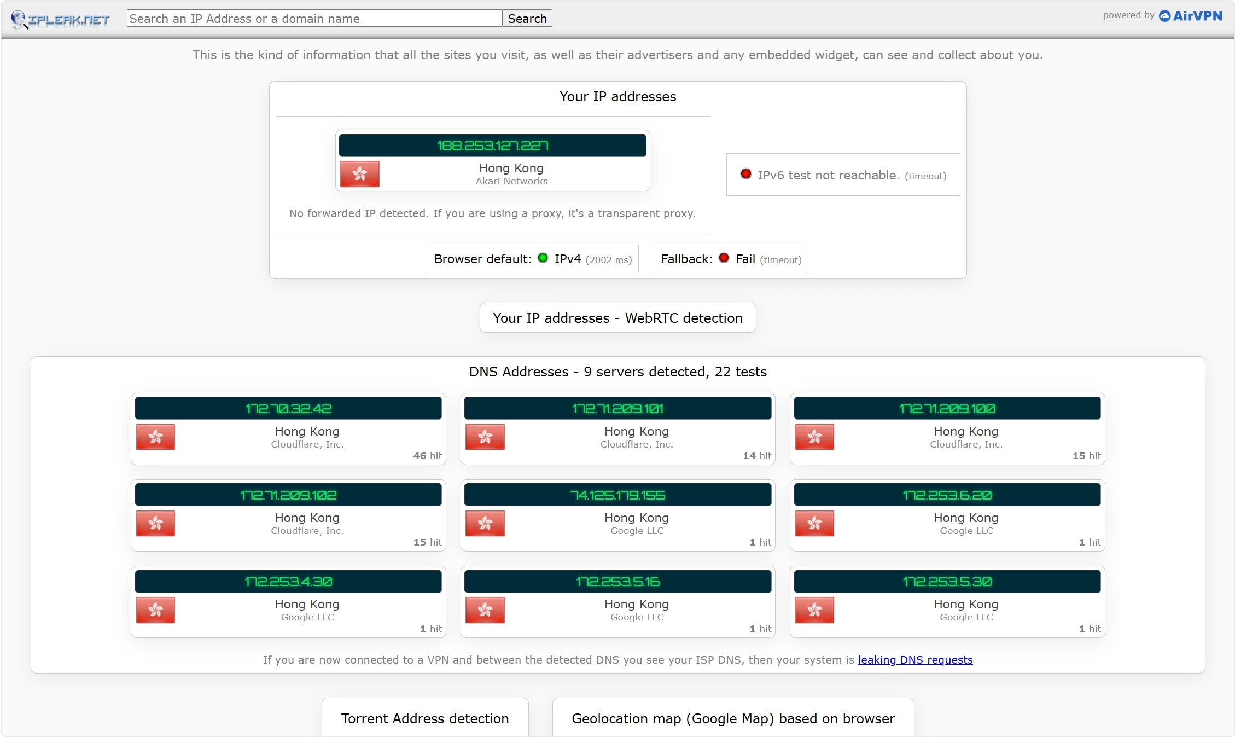Click the flag icon for 172.253.5.30

(814, 610)
